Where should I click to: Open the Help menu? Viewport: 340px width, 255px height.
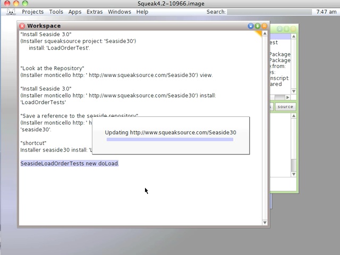coord(142,12)
